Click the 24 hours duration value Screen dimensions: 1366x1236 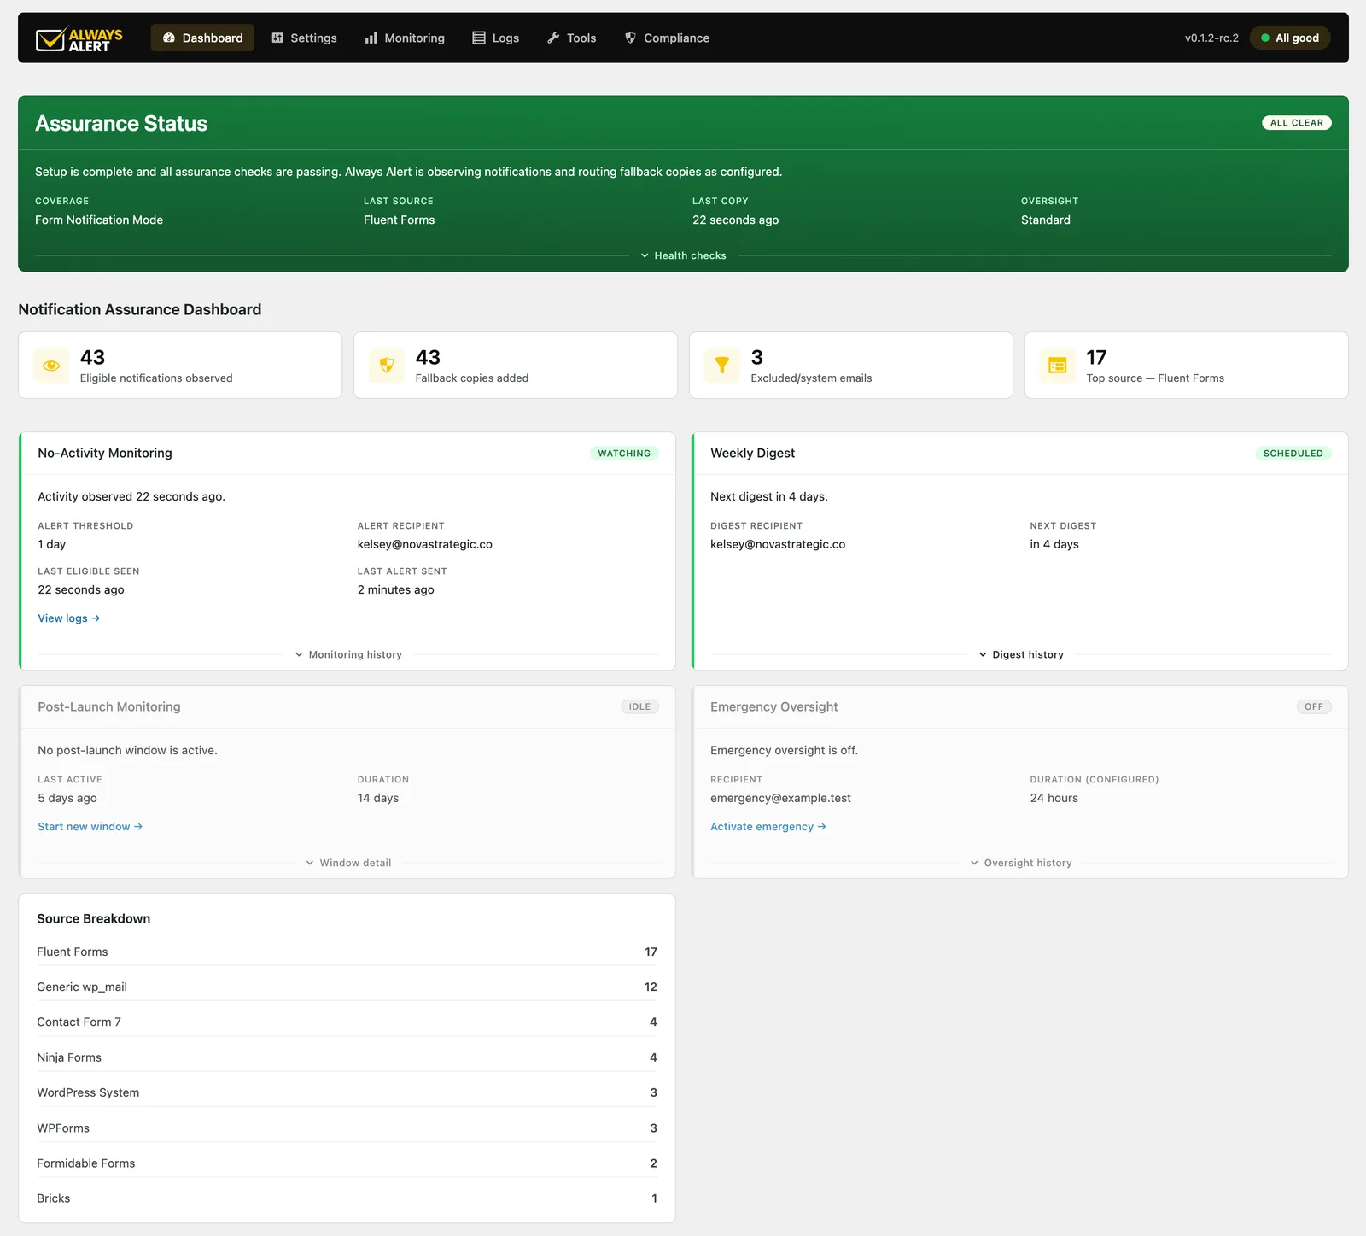[x=1054, y=798]
